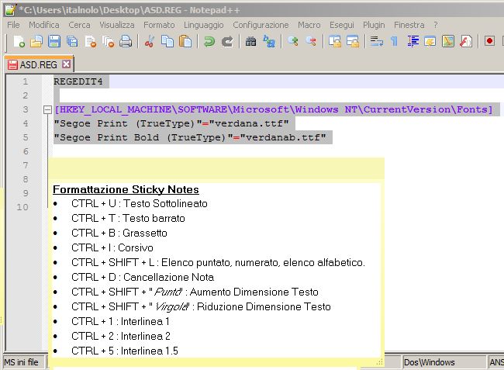Click the CTRL + U Testo Sottolineato line

pyautogui.click(x=140, y=203)
